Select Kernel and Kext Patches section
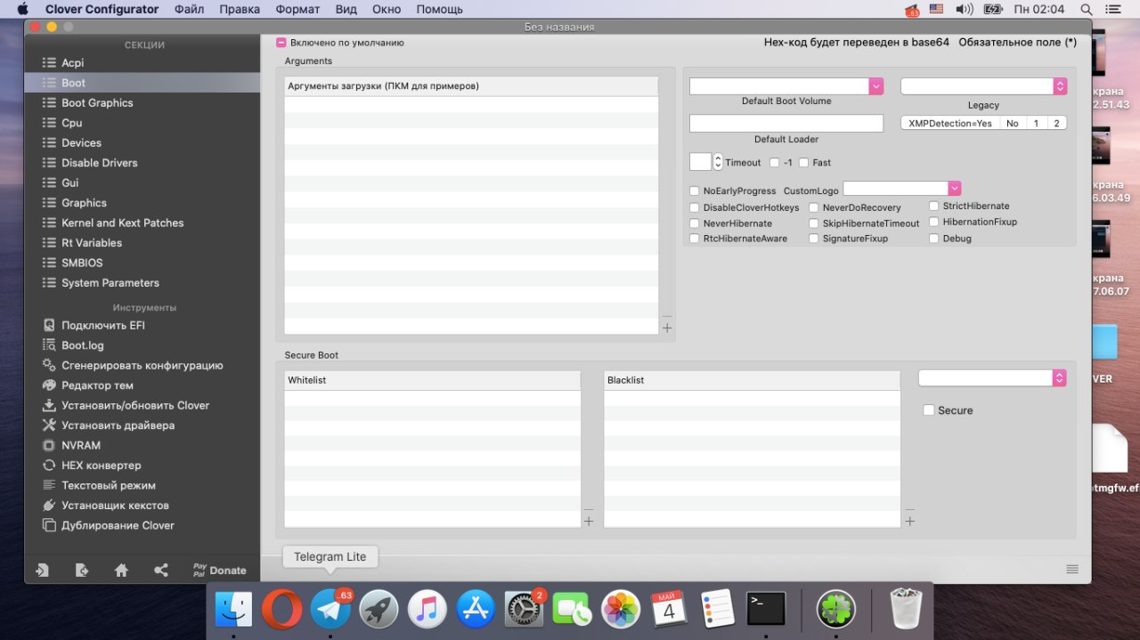The height and width of the screenshot is (640, 1140). tap(122, 223)
